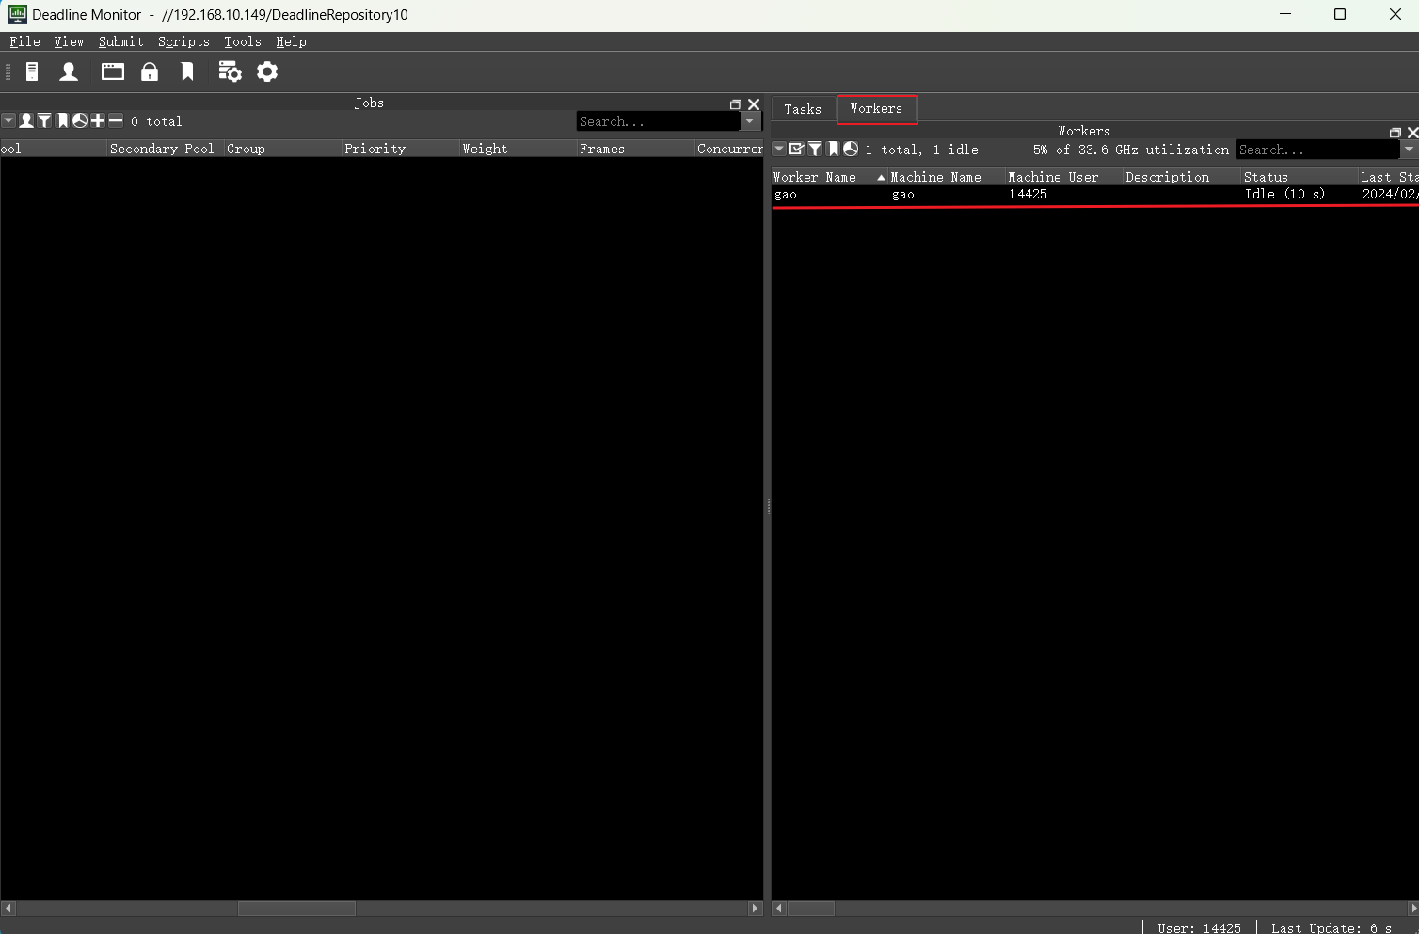The height and width of the screenshot is (934, 1419).
Task: Click the Jobs scrollbar right arrow
Action: point(755,909)
